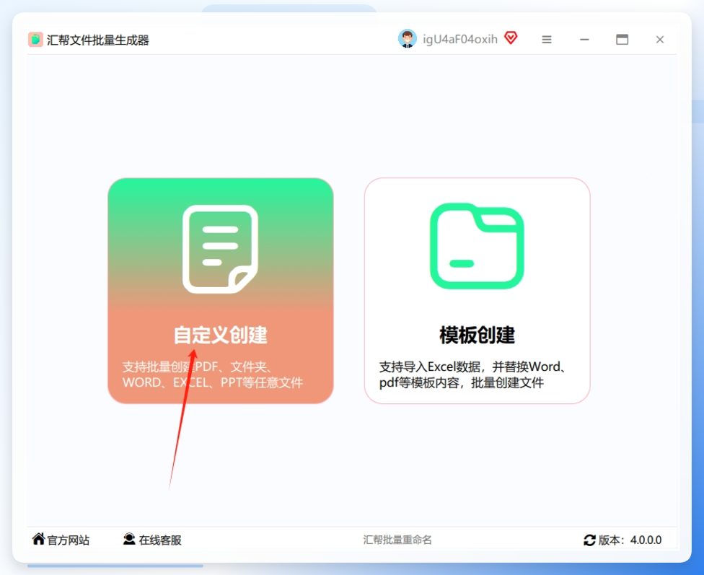This screenshot has height=575, width=704.
Task: Click the 汇帮文件批量生成器 title text
Action: coord(98,40)
